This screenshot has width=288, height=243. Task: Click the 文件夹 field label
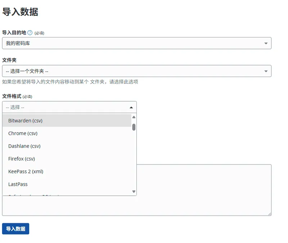click(x=9, y=60)
